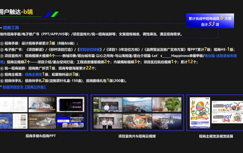
Task: Select the white brochure thumbnail in 招商手册 group
Action: pyautogui.click(x=14, y=105)
